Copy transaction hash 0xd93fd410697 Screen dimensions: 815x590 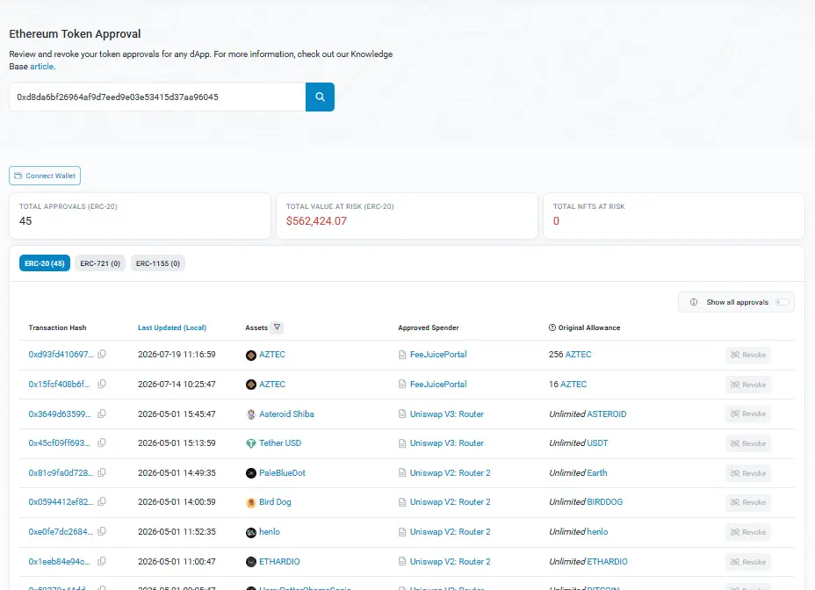click(102, 354)
